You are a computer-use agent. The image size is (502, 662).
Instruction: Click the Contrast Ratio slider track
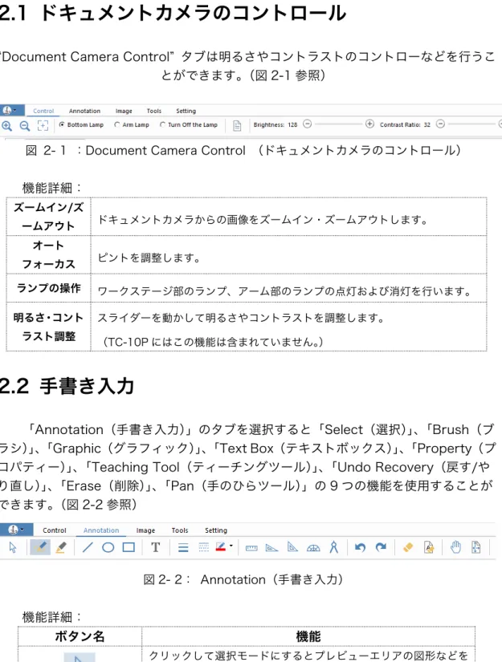tap(471, 124)
